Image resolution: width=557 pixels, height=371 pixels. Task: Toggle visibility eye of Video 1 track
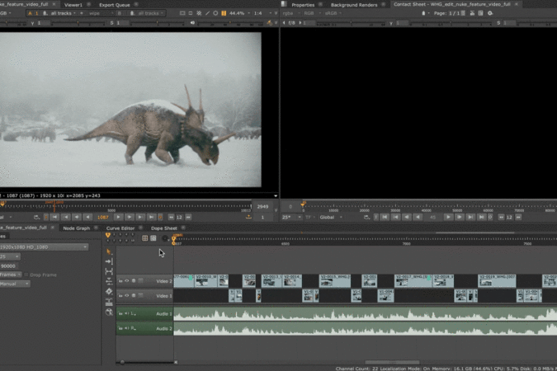coord(127,295)
